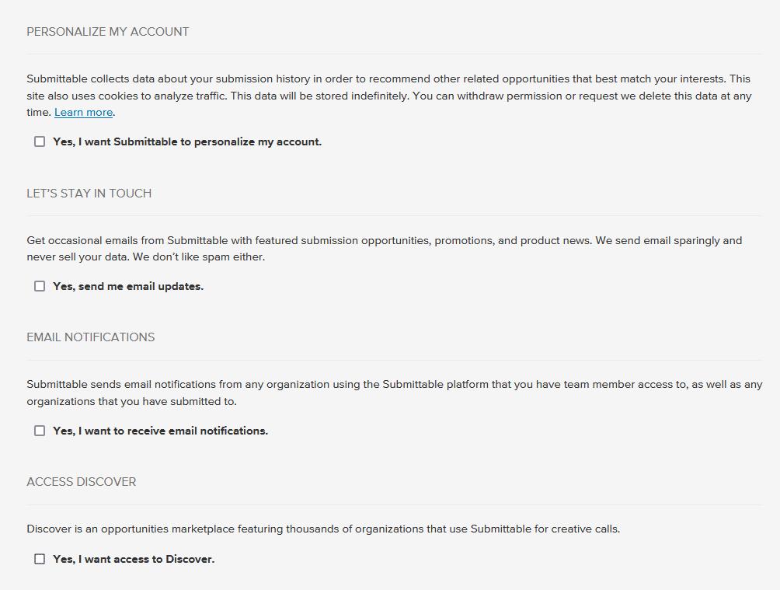Check the personalize my account checkbox

pos(40,141)
